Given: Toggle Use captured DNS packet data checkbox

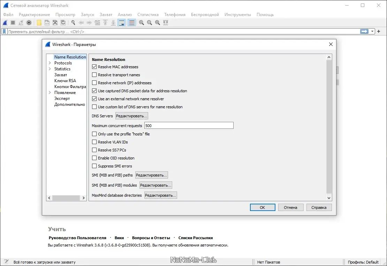Looking at the screenshot, I should tap(94, 91).
